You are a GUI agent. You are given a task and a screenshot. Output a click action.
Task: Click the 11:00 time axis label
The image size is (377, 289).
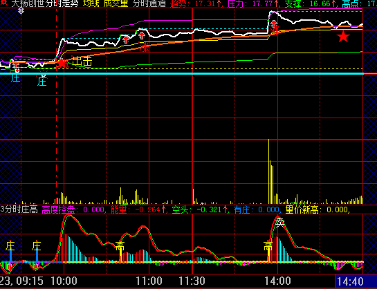coord(149,281)
